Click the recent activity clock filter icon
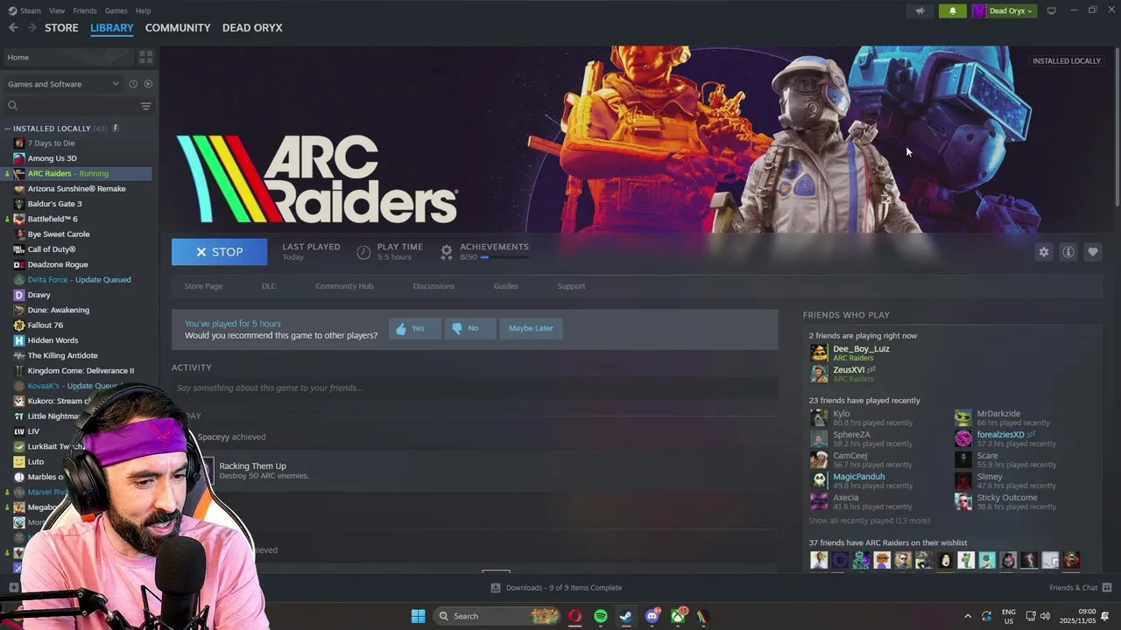1121x630 pixels. click(133, 84)
